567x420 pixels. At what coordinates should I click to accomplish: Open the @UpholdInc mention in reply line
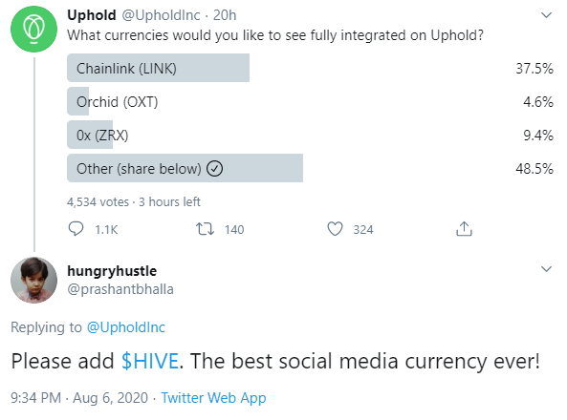126,327
